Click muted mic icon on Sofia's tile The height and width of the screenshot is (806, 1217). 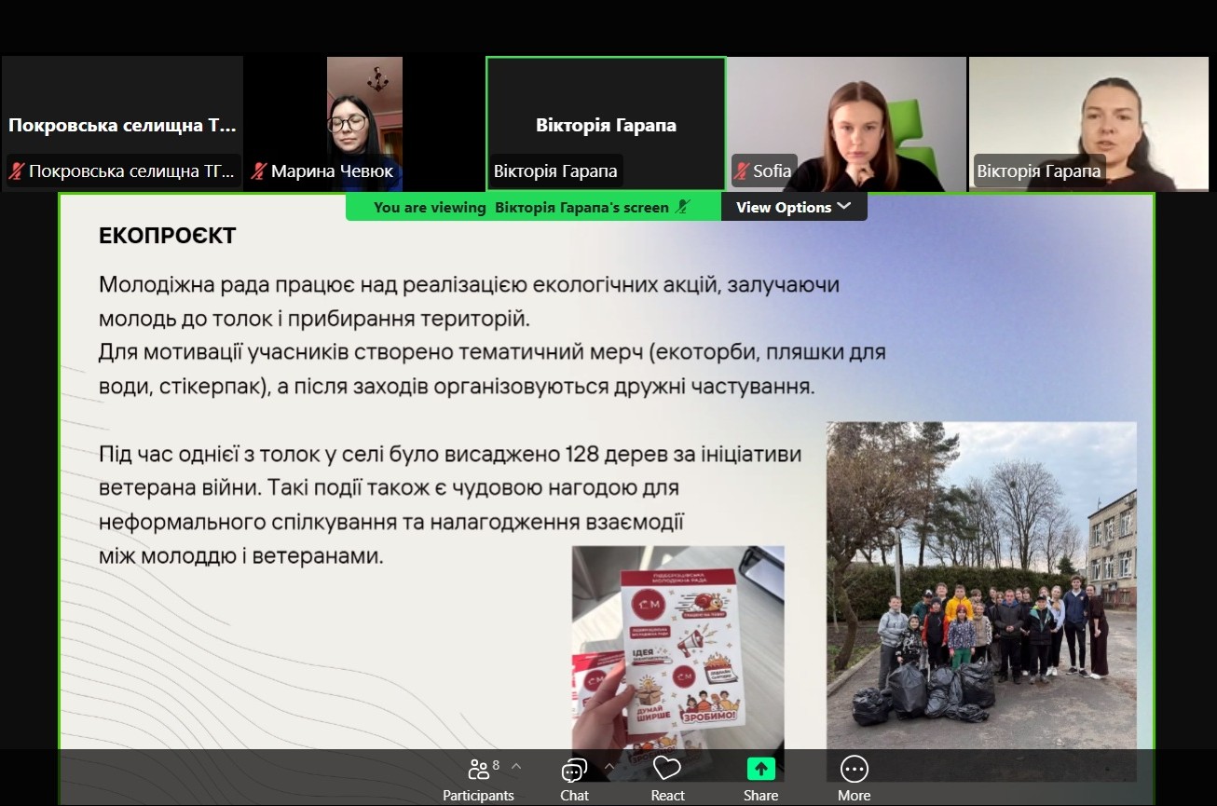(x=743, y=171)
